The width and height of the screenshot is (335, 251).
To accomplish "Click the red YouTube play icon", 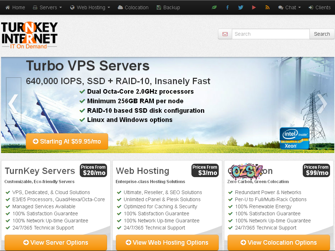I will [x=254, y=7].
